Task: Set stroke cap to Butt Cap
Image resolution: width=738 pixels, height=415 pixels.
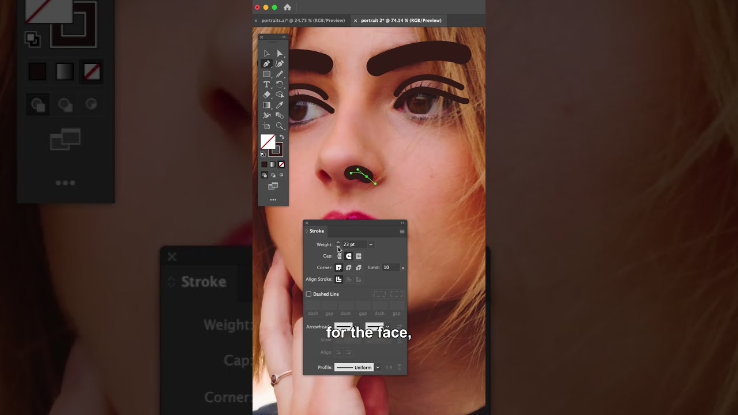Action: [339, 256]
